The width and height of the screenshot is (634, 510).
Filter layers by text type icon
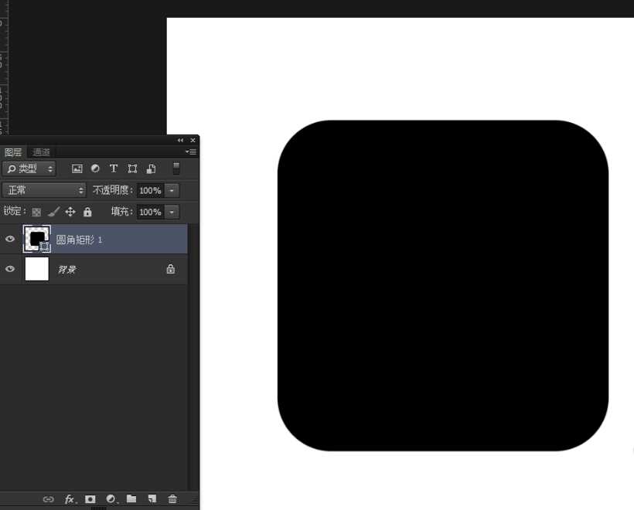pyautogui.click(x=114, y=168)
